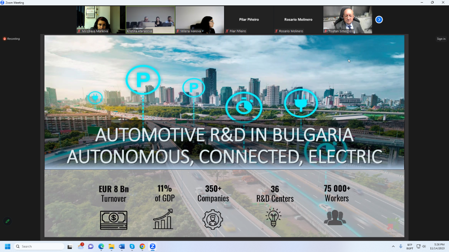Restore down the Zoom Meeting window

pyautogui.click(x=432, y=3)
